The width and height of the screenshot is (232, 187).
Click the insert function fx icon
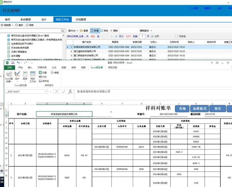pyautogui.click(x=70, y=92)
